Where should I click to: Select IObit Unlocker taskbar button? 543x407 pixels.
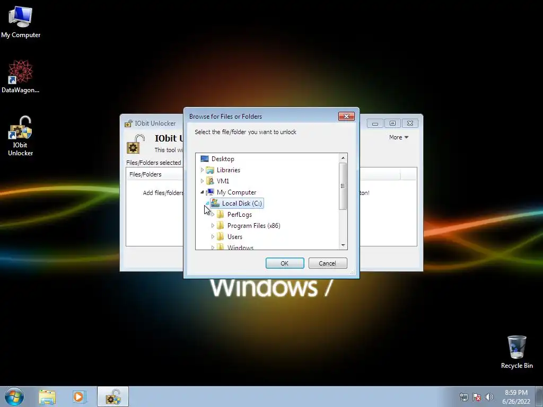coord(113,397)
